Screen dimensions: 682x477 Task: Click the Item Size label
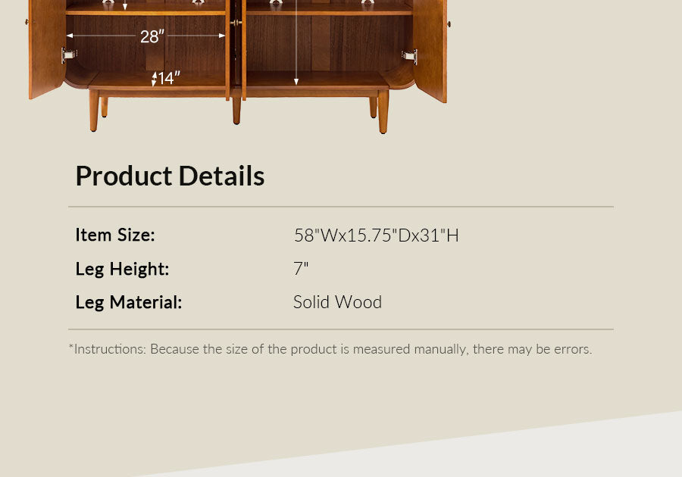pyautogui.click(x=115, y=235)
